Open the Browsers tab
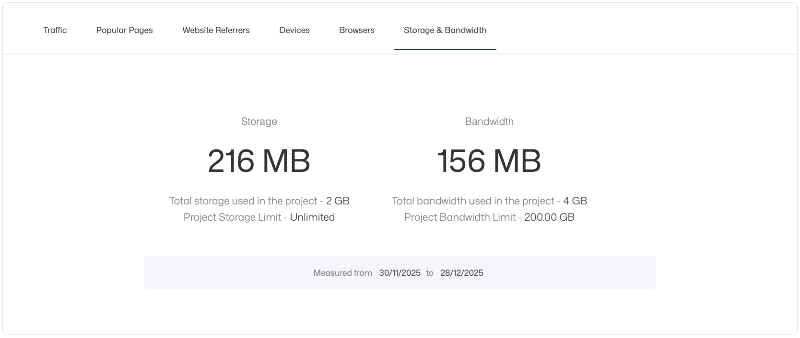800x338 pixels. click(356, 30)
